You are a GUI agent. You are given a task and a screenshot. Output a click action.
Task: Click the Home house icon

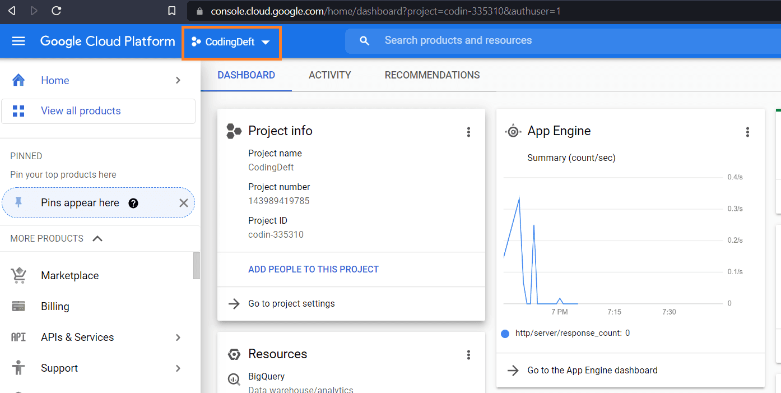point(18,80)
